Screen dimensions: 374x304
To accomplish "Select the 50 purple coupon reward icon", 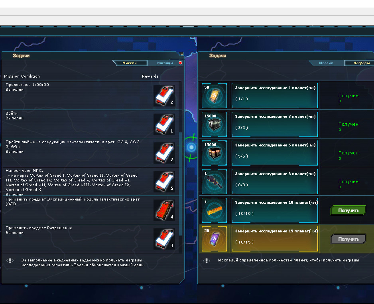I will tap(214, 239).
